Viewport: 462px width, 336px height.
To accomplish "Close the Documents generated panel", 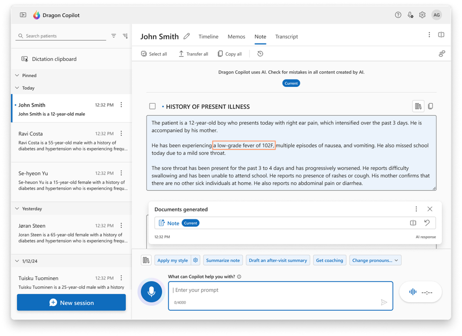I will click(x=430, y=209).
